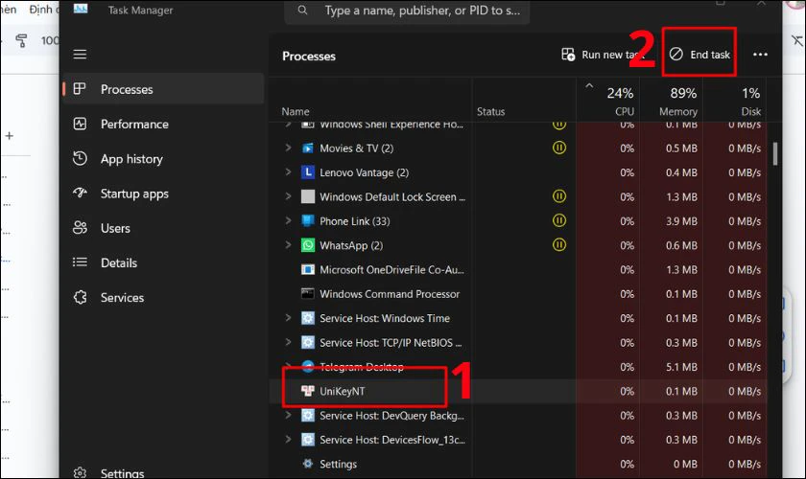Switch to the Performance tab
Screen dimensions: 806x479
163,124
